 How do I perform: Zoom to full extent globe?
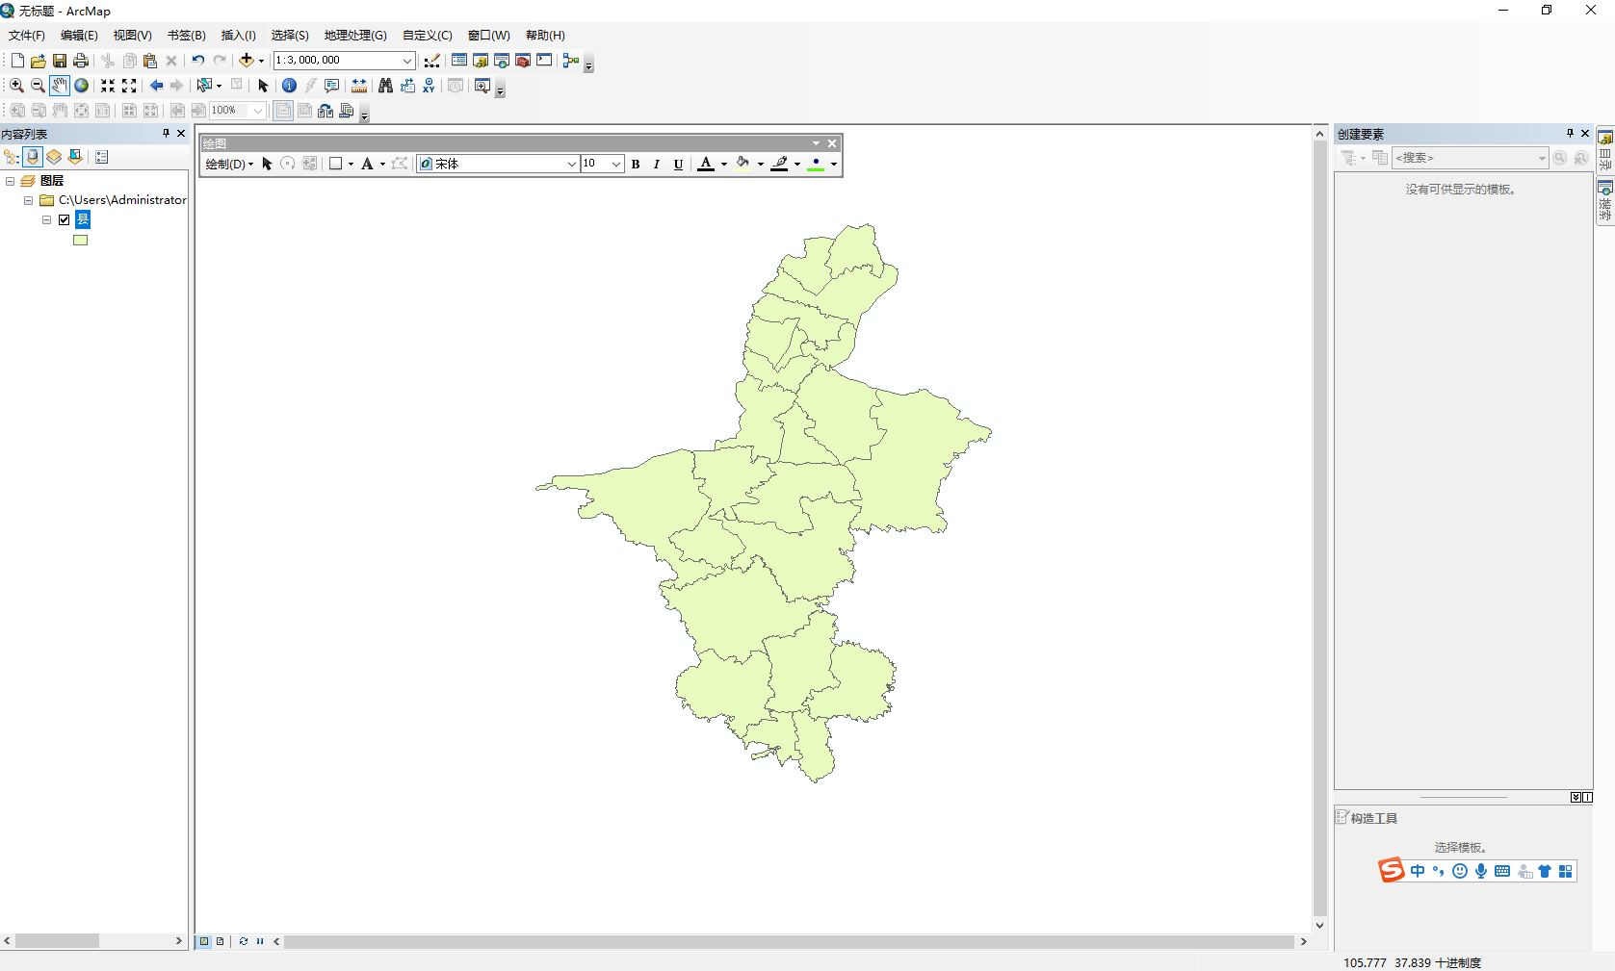[x=82, y=86]
